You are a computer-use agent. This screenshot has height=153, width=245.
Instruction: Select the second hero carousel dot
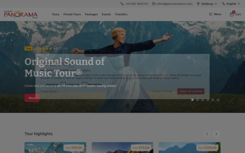tap(198, 100)
